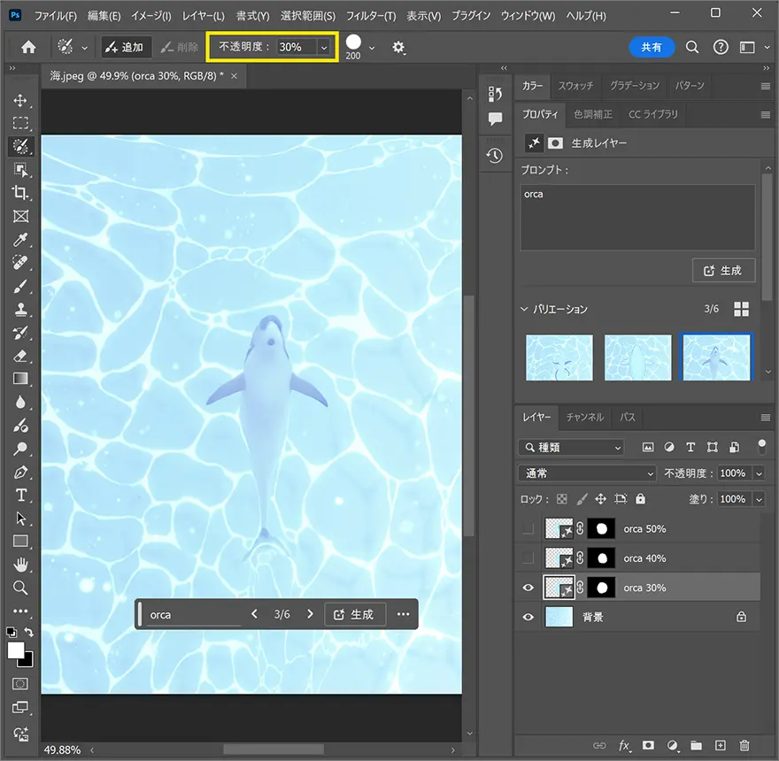Select the Dodge tool
This screenshot has height=761, width=779.
pyautogui.click(x=20, y=449)
